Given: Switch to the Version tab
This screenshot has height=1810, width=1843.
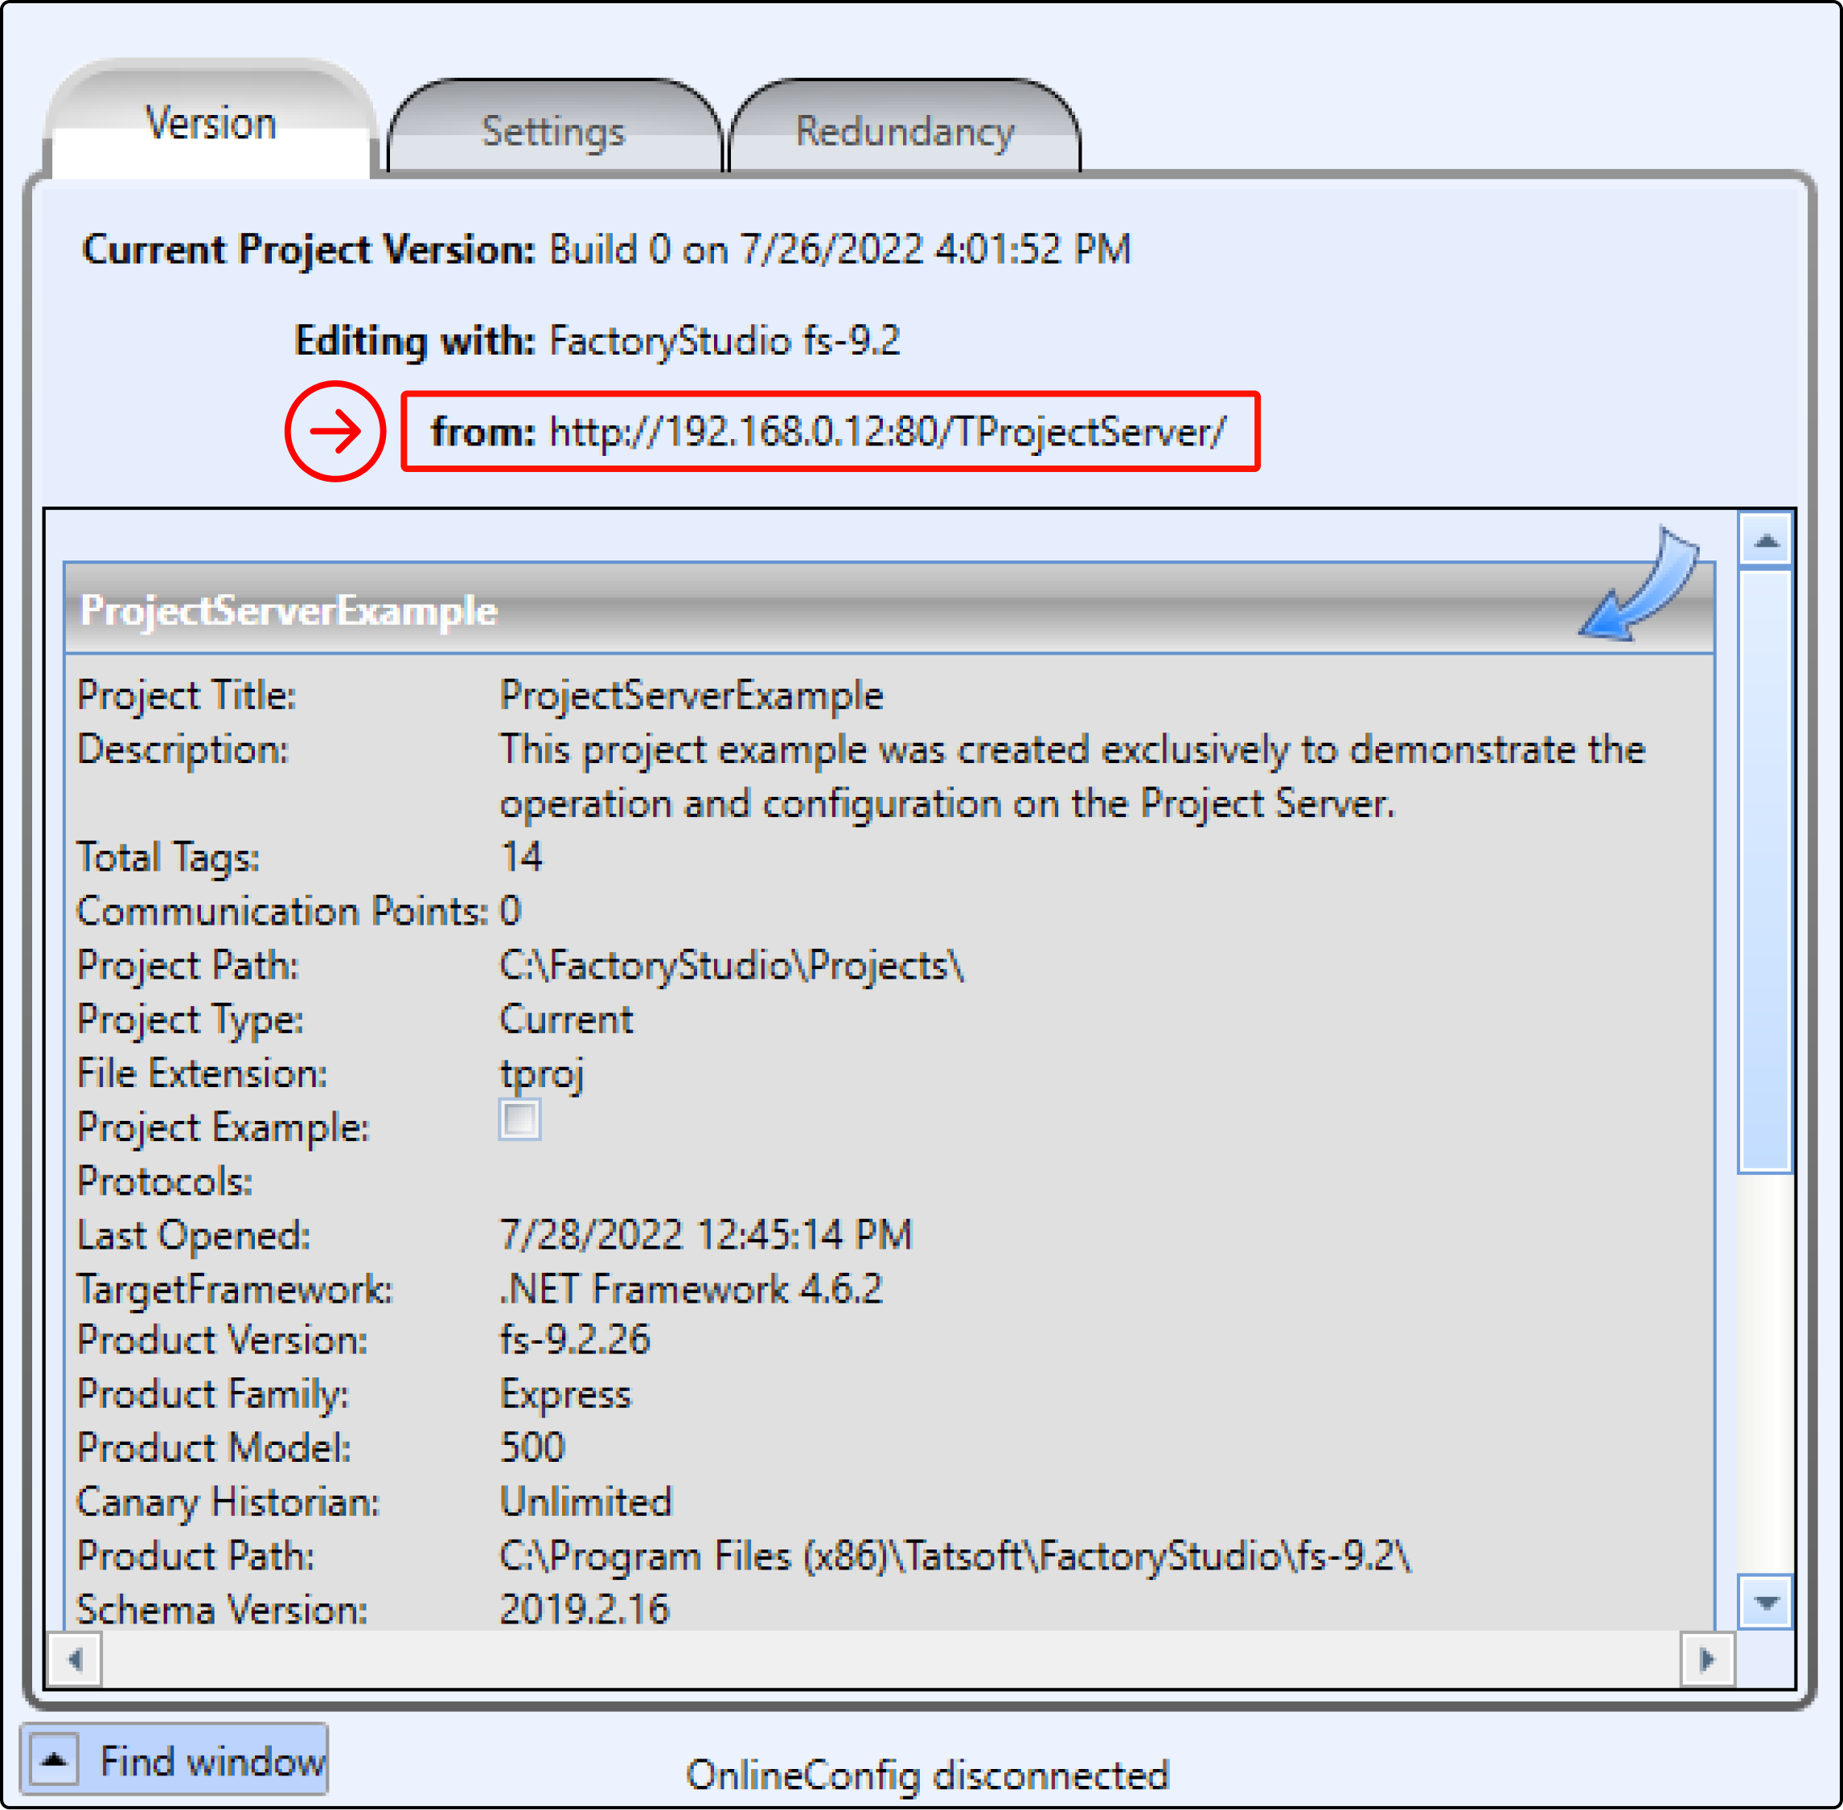Looking at the screenshot, I should coord(210,121).
